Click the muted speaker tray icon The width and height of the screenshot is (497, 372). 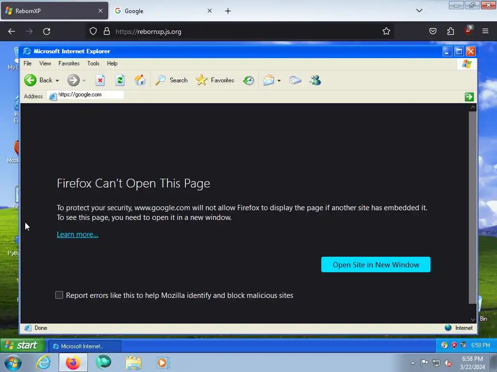click(448, 363)
